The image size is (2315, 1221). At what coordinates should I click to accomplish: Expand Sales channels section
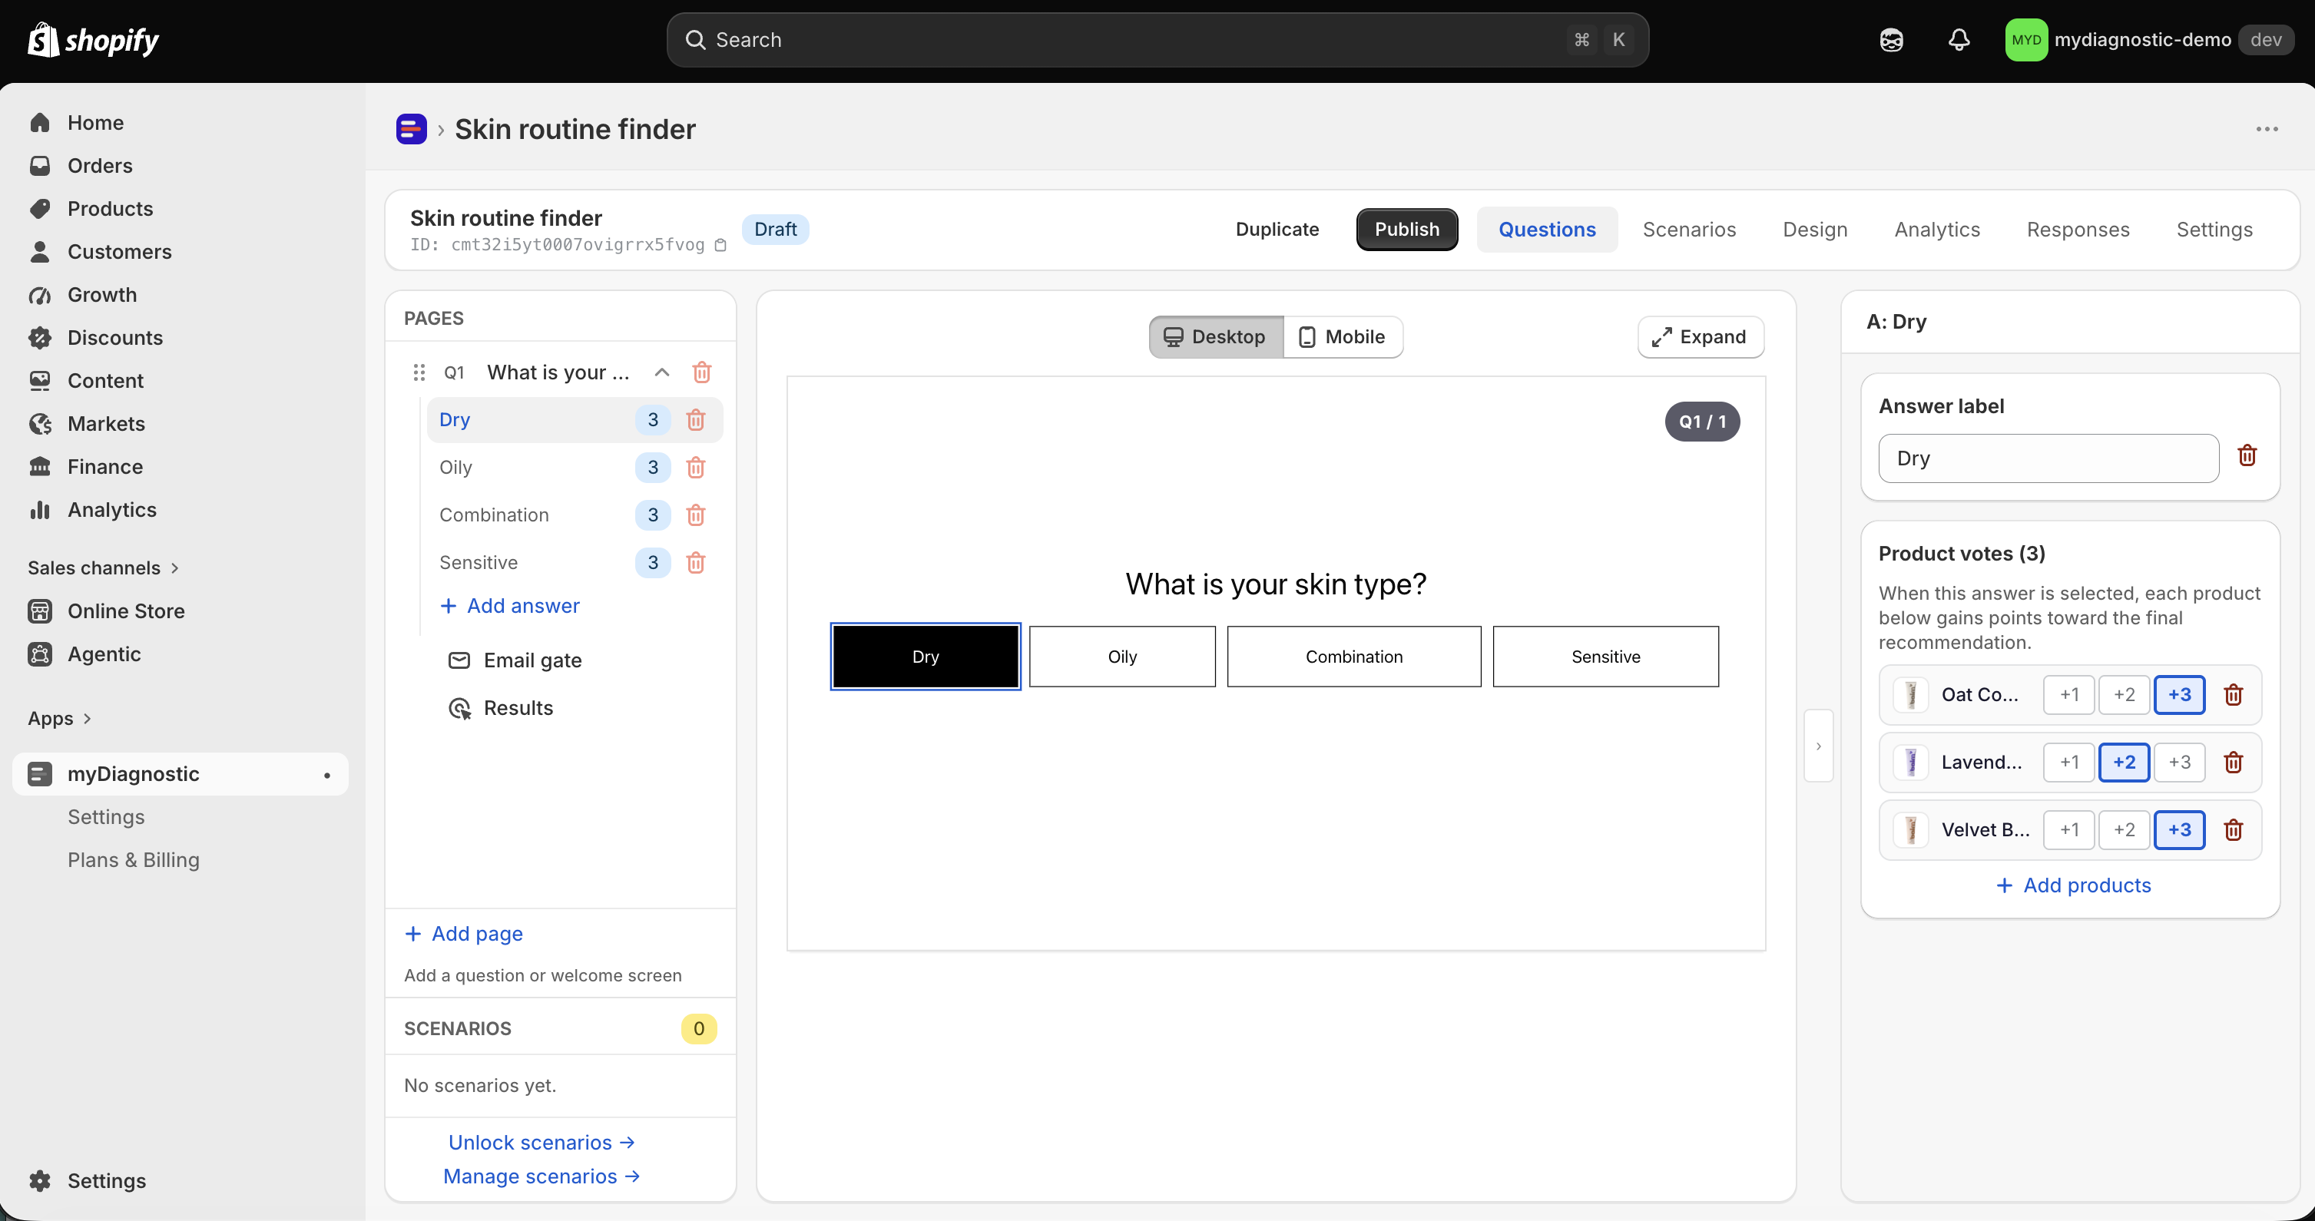click(x=104, y=567)
